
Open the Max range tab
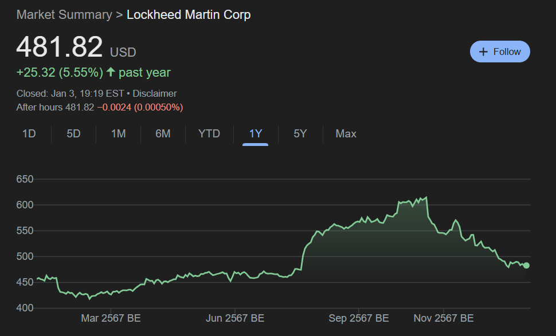pos(346,134)
